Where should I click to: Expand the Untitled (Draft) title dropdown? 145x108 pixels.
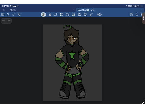coord(96,10)
